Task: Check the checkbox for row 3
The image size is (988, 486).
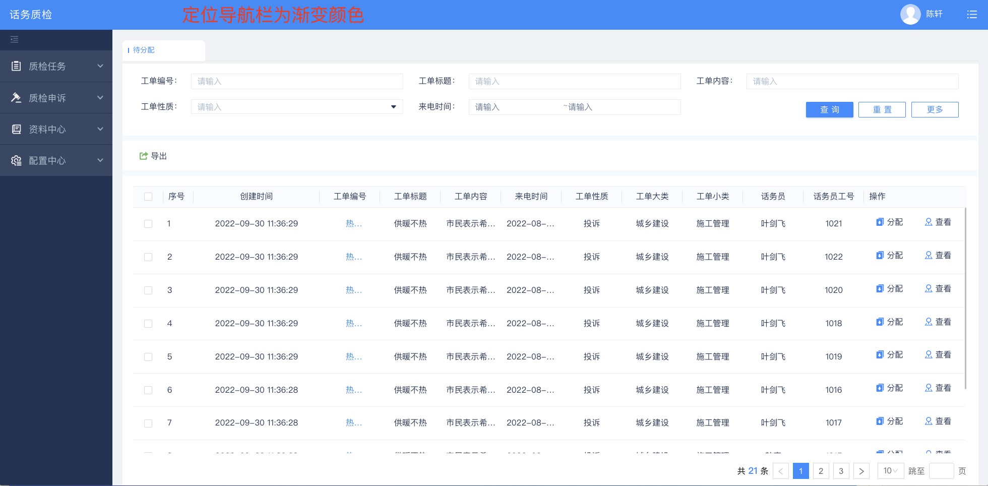Action: pyautogui.click(x=148, y=290)
